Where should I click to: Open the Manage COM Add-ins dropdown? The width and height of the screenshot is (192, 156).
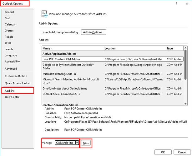[67, 143]
